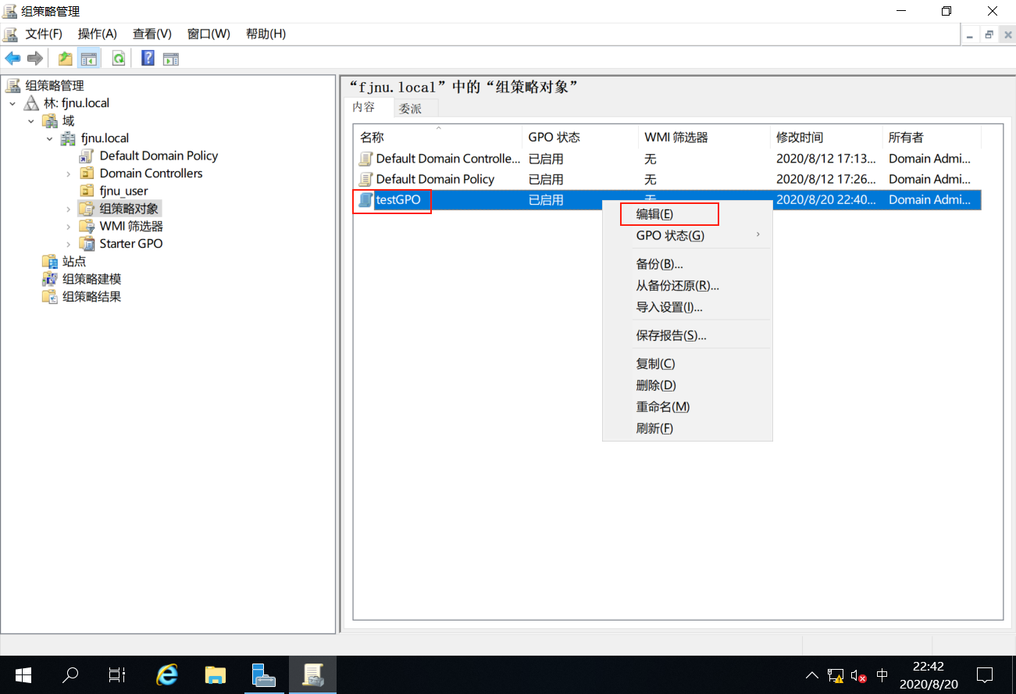
Task: Open the Windows Start menu
Action: click(x=23, y=674)
